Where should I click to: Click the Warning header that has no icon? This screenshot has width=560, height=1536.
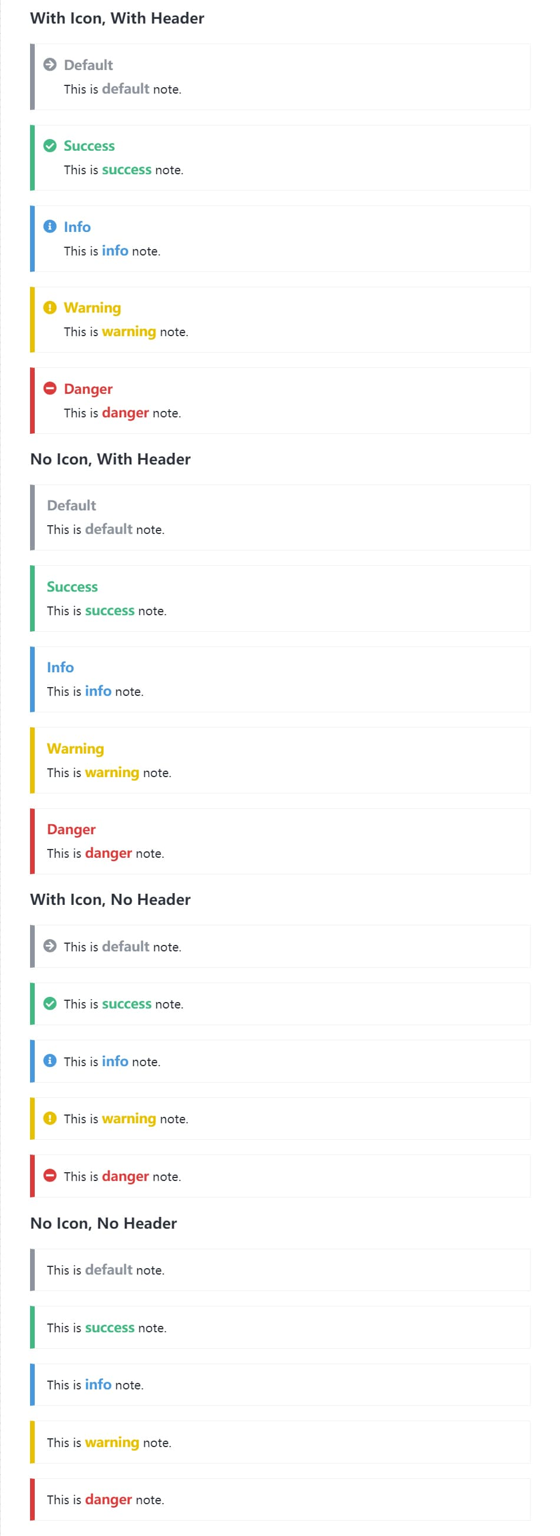75,748
